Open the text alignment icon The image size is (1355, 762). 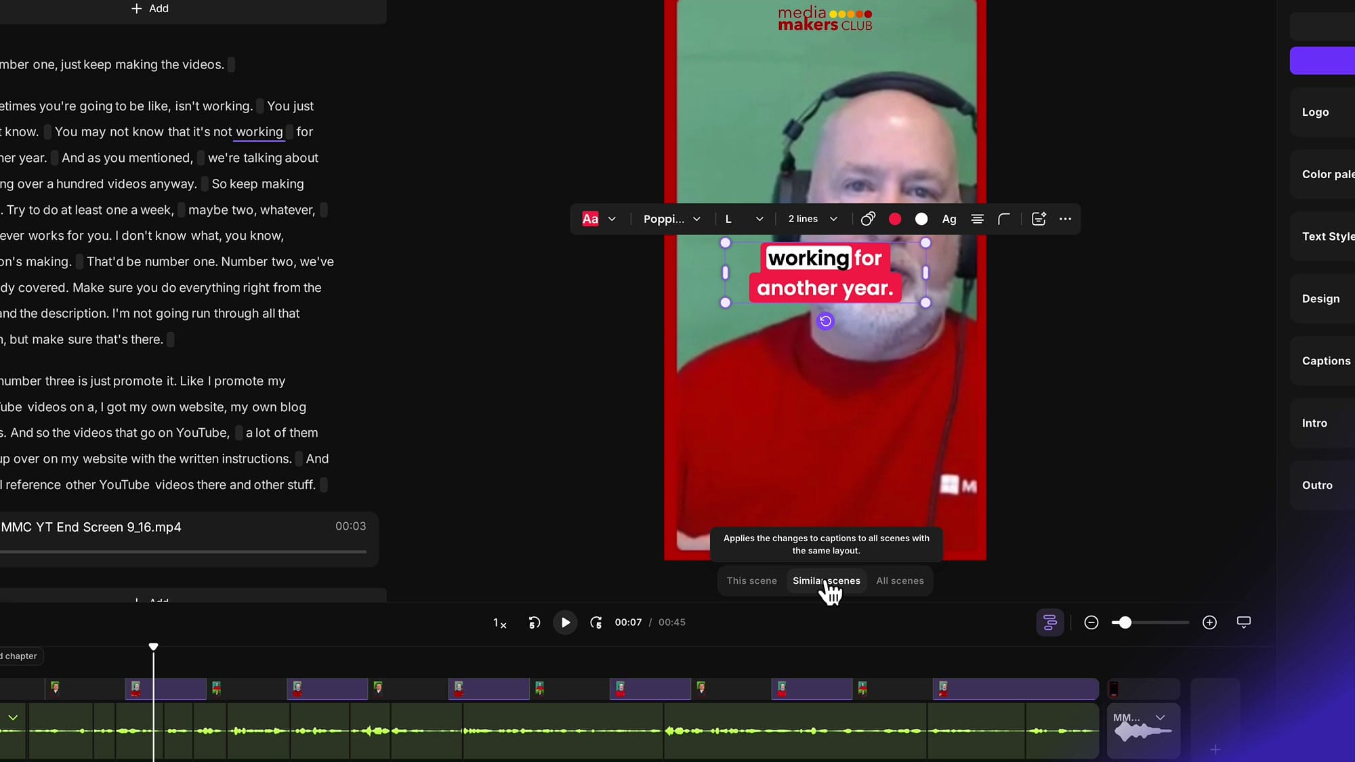[x=977, y=219]
